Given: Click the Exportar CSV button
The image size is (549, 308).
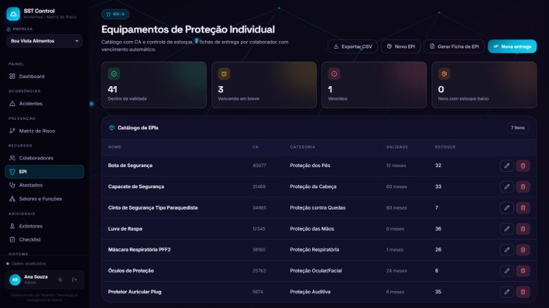Looking at the screenshot, I should coord(353,47).
